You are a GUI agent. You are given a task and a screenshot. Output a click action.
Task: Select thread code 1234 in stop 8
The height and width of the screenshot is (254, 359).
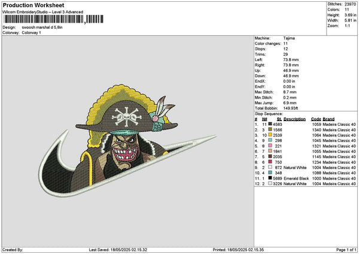point(317,162)
